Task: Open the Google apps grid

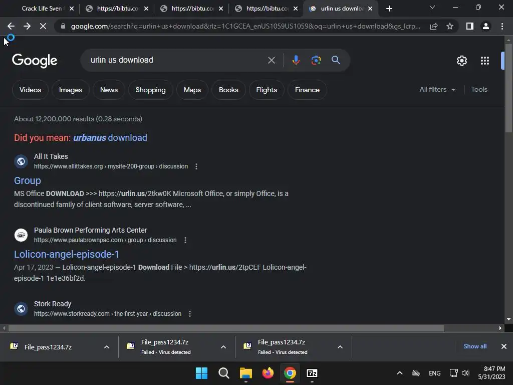Action: (x=485, y=61)
